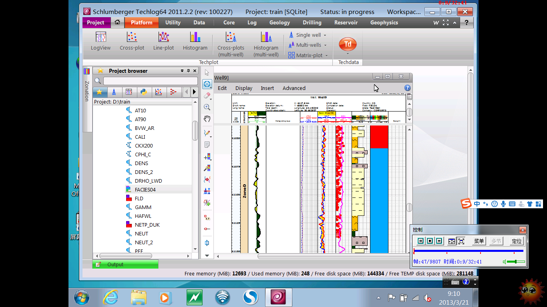This screenshot has width=547, height=307.
Task: Click the 菜单 button in the control panel
Action: click(479, 241)
